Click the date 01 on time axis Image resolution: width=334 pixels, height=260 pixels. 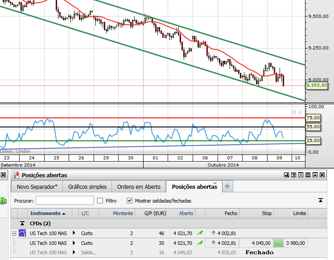(155, 158)
